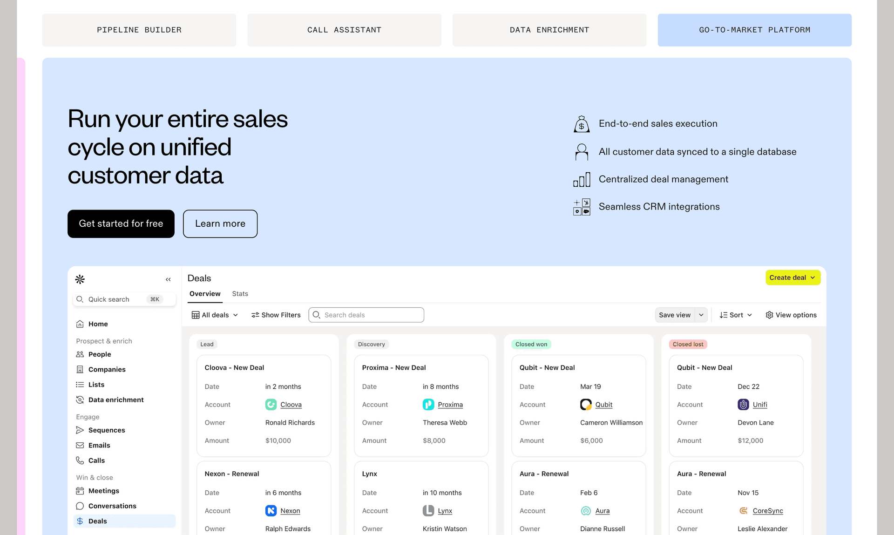894x535 pixels.
Task: Click the Lead stage label
Action: (x=207, y=345)
